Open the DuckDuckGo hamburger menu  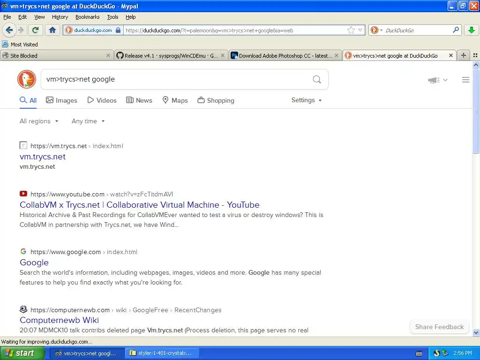(465, 80)
